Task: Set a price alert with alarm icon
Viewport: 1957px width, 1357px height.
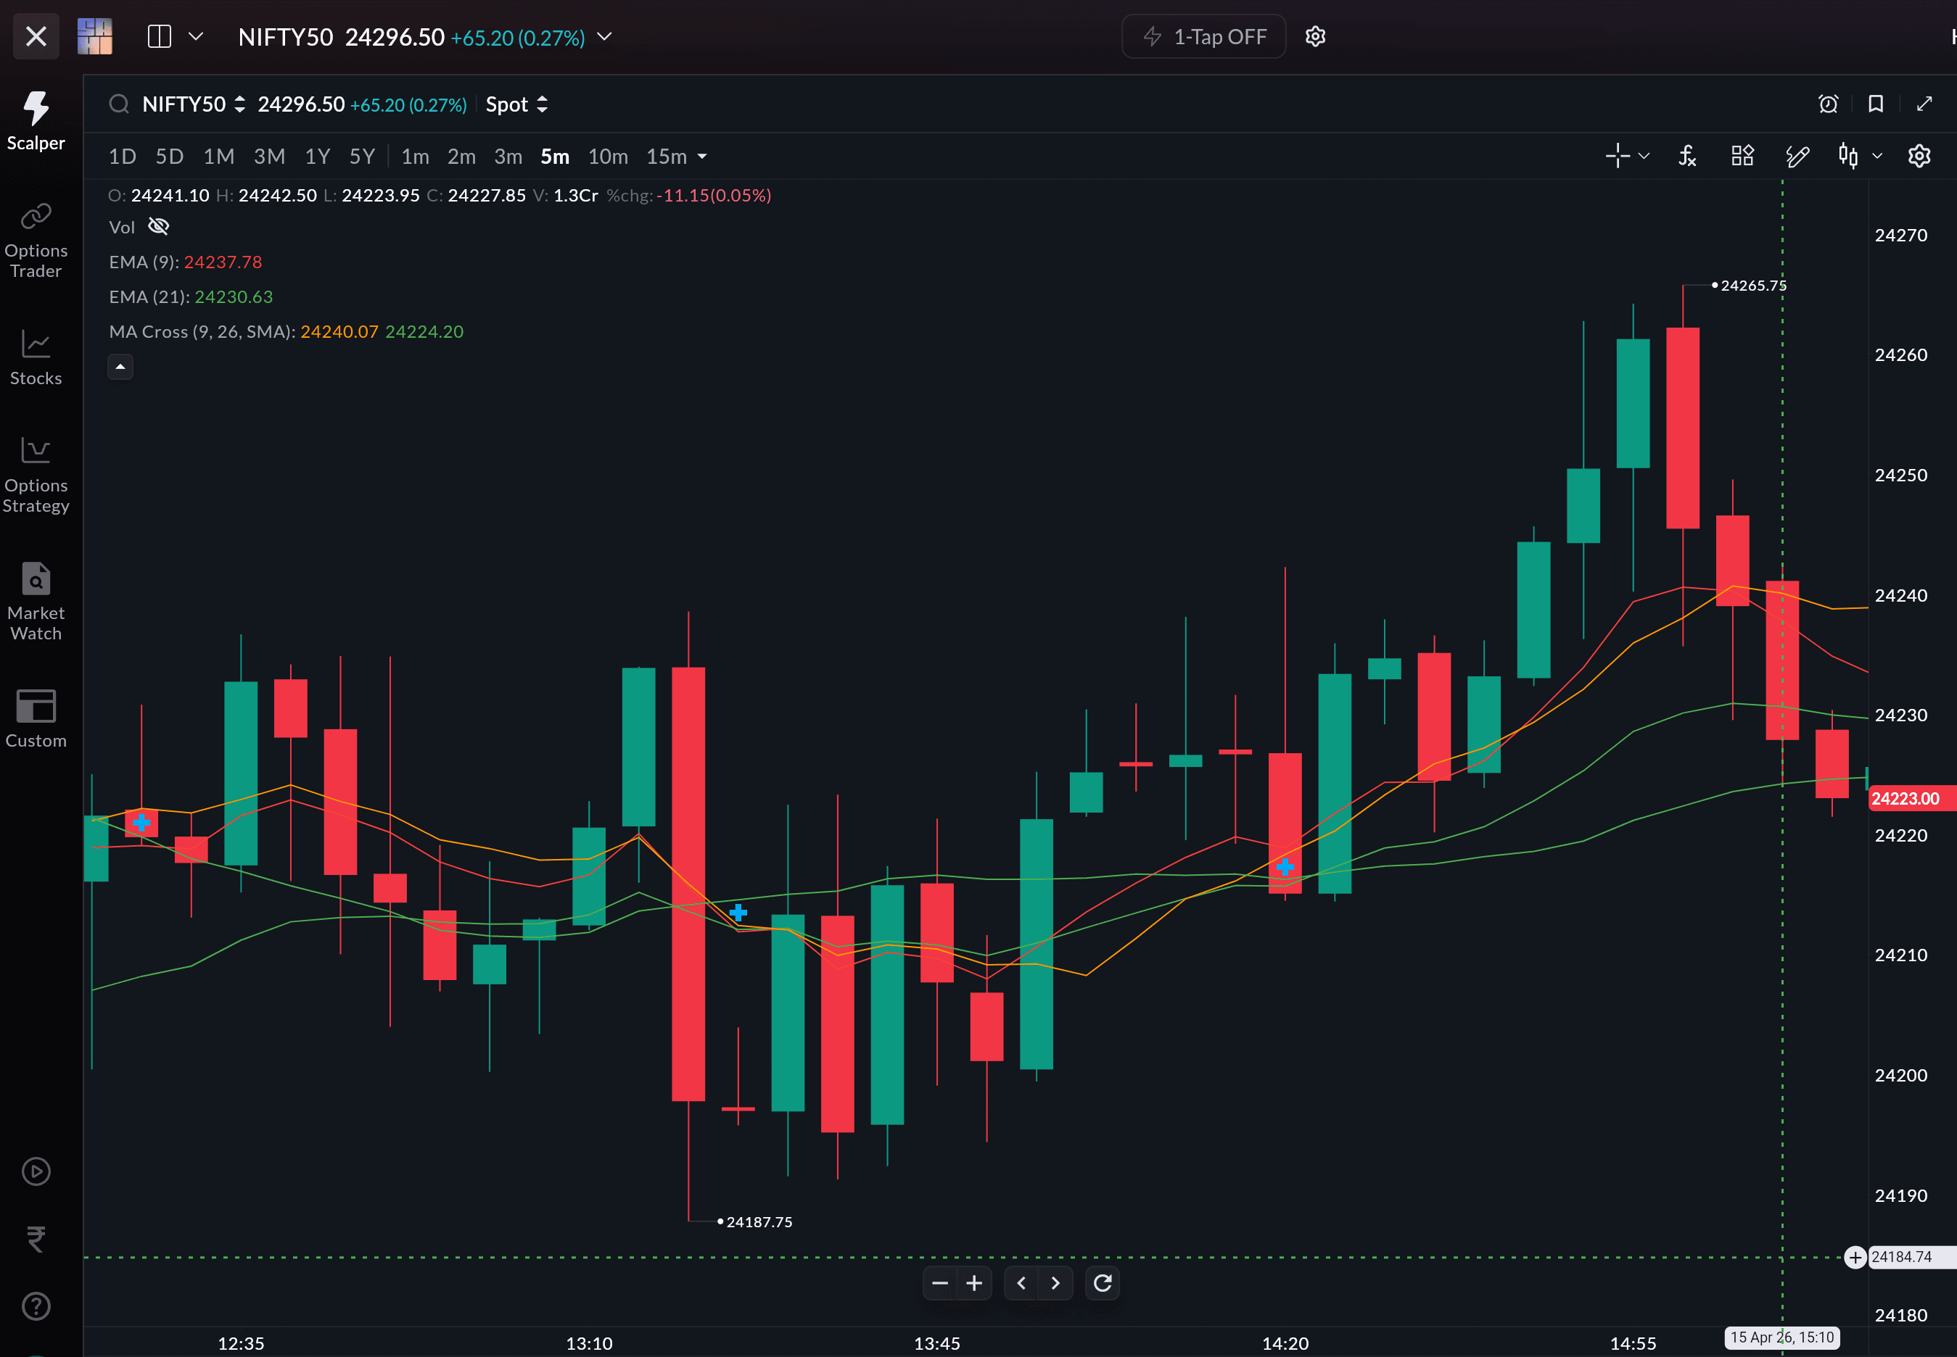Action: pos(1828,104)
